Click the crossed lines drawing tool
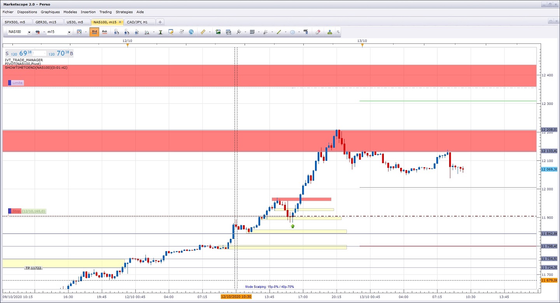Screen dimensions: 560x303 (x=239, y=32)
